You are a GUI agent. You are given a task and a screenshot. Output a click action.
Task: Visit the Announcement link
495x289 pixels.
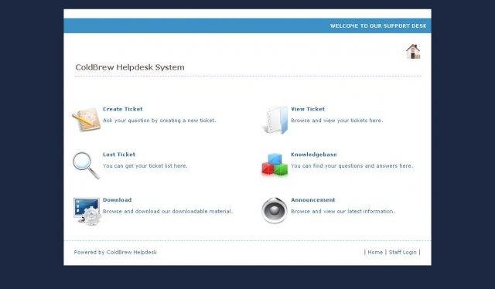coord(312,199)
